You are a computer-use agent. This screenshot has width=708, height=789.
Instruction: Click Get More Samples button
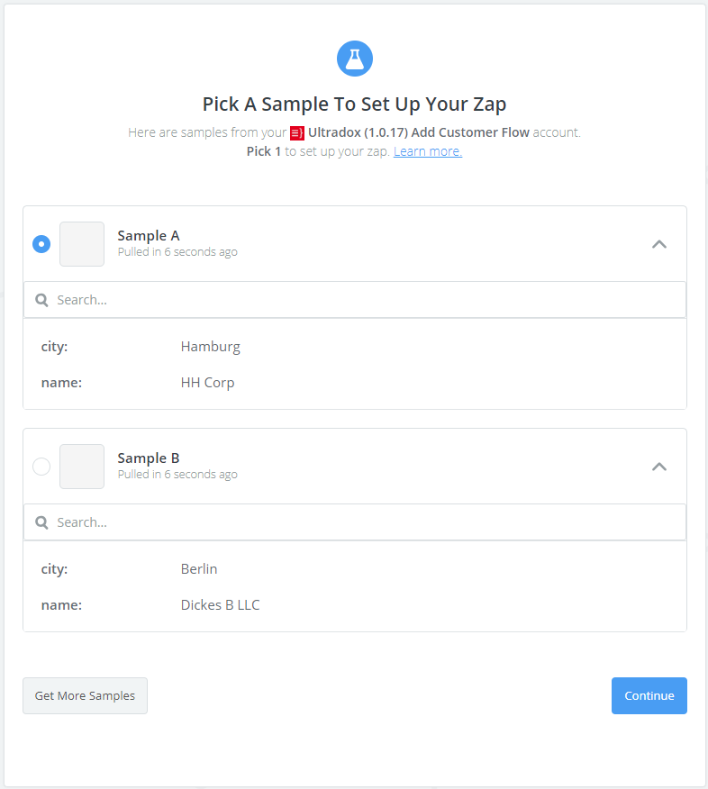[85, 695]
